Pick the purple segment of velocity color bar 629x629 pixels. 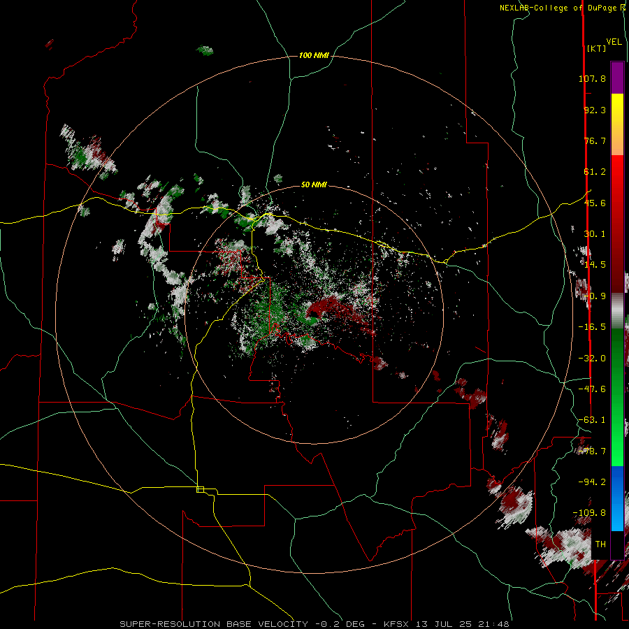[617, 78]
